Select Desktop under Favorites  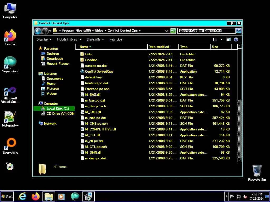point(53,54)
